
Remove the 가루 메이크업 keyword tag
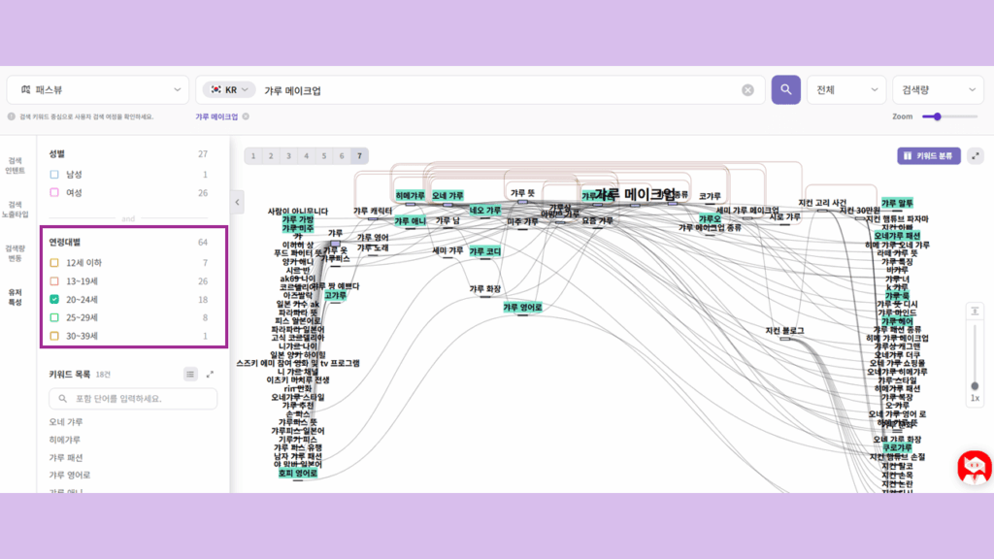click(x=246, y=116)
